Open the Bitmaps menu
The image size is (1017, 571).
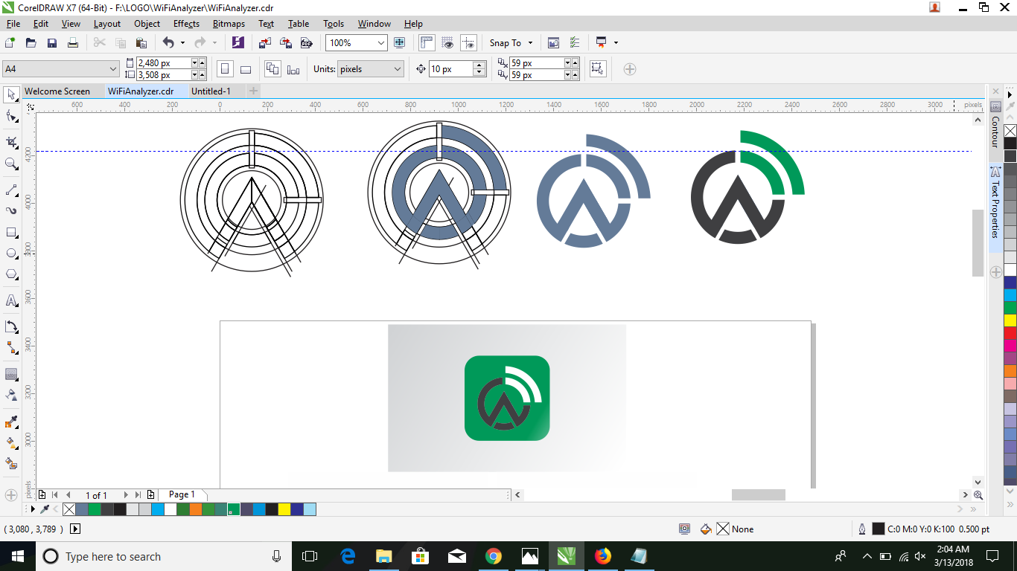pos(229,24)
